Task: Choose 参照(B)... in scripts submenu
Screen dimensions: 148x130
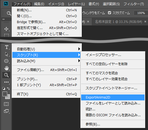Action: tap(113, 124)
